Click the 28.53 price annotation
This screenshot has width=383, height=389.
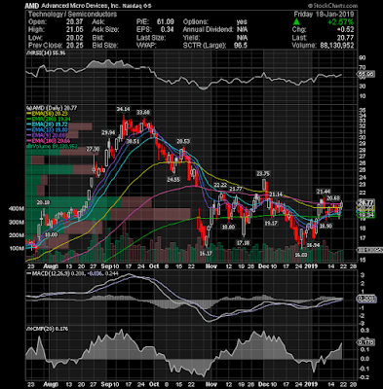pos(183,141)
